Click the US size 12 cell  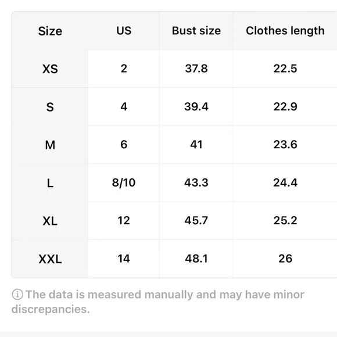click(x=124, y=221)
